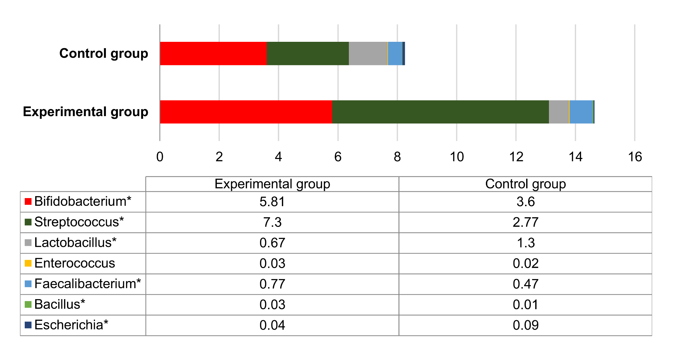Screen dimensions: 690x349
Task: Select the light blue segment of the Experimental group bar
Action: pyautogui.click(x=581, y=112)
